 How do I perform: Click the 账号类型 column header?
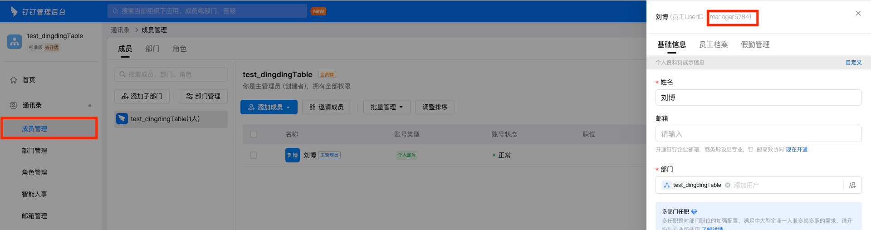[407, 134]
